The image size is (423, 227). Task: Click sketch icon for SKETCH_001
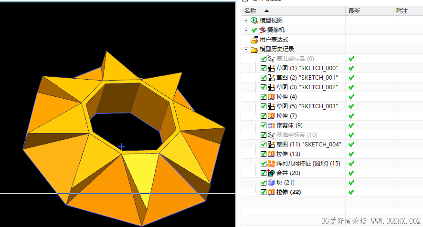(x=271, y=78)
